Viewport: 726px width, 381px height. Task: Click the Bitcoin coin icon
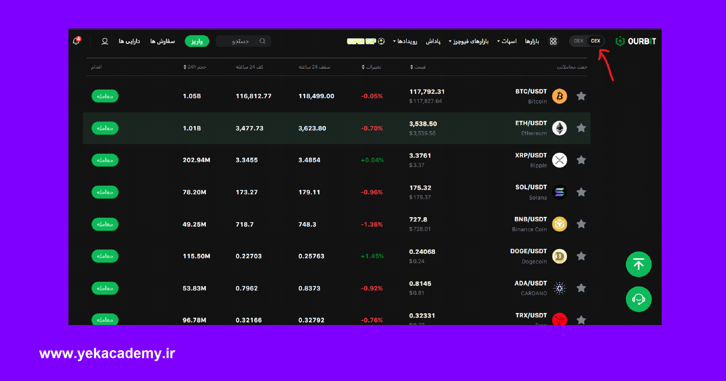click(559, 96)
